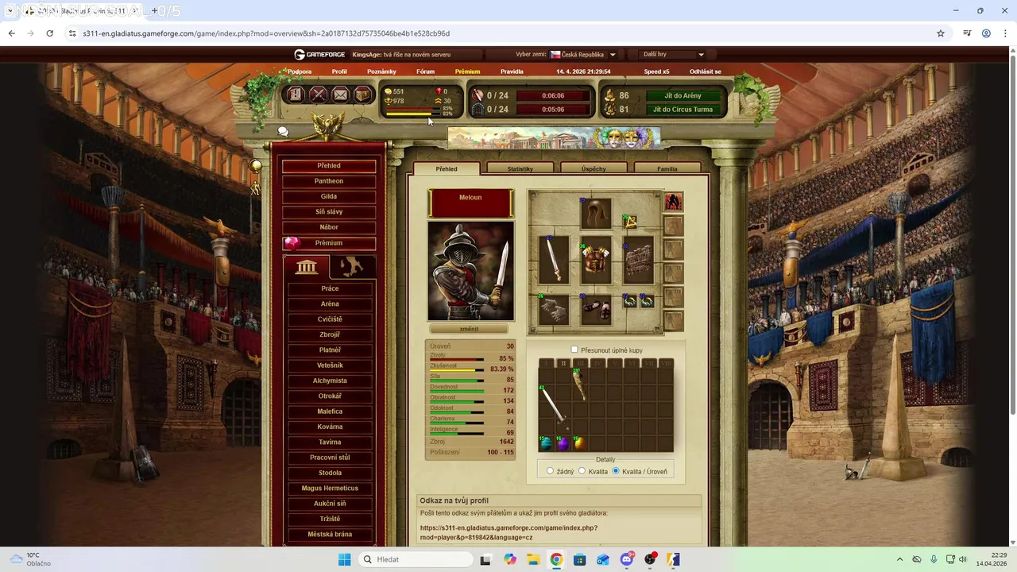1017x572 pixels.
Task: Click the Odhlásit se link
Action: point(706,71)
